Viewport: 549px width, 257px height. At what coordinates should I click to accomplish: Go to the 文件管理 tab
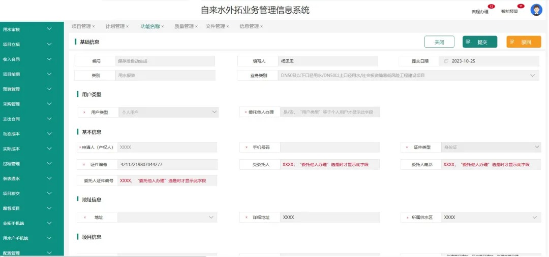pyautogui.click(x=216, y=26)
